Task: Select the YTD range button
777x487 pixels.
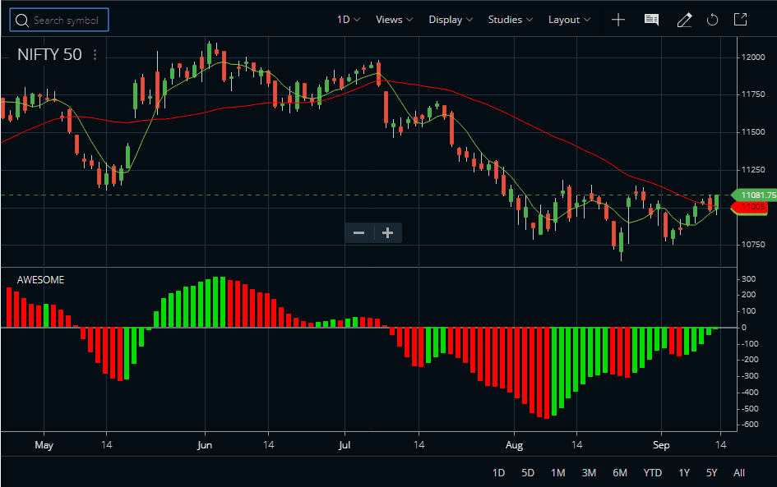Action: click(653, 473)
